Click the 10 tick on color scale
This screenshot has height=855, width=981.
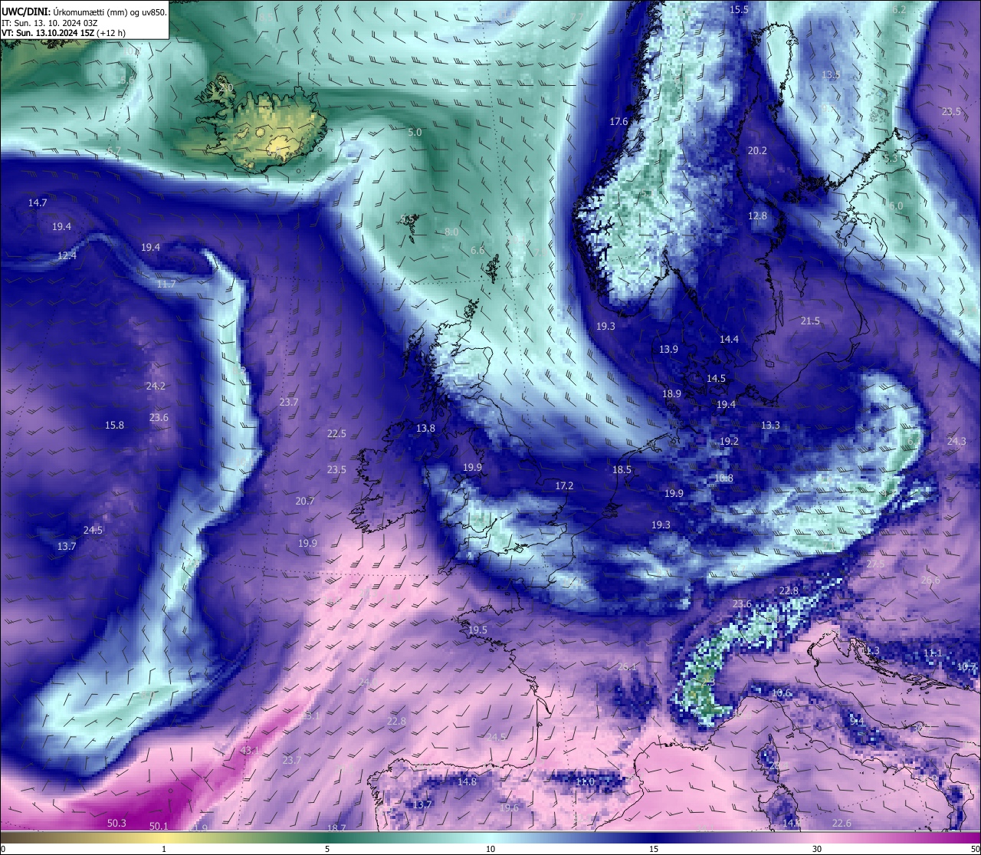490,849
